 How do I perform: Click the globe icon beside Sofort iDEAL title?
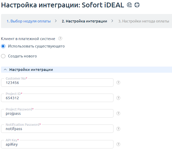(129, 5)
